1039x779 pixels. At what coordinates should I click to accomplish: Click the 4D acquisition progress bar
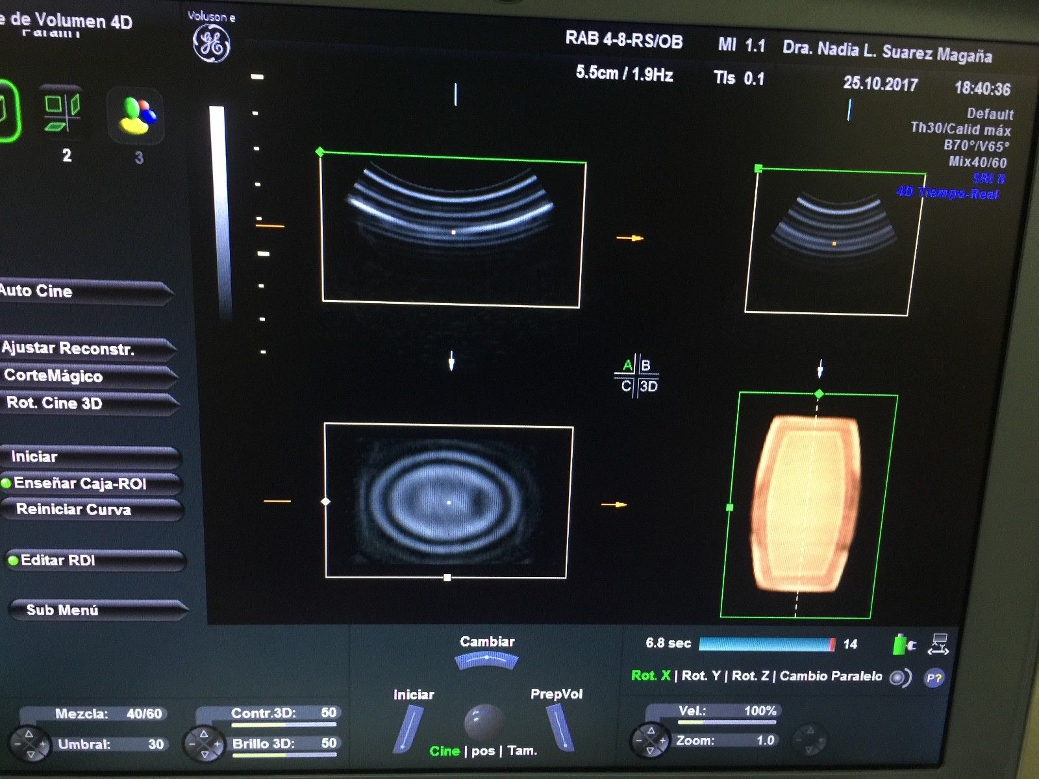pos(766,644)
